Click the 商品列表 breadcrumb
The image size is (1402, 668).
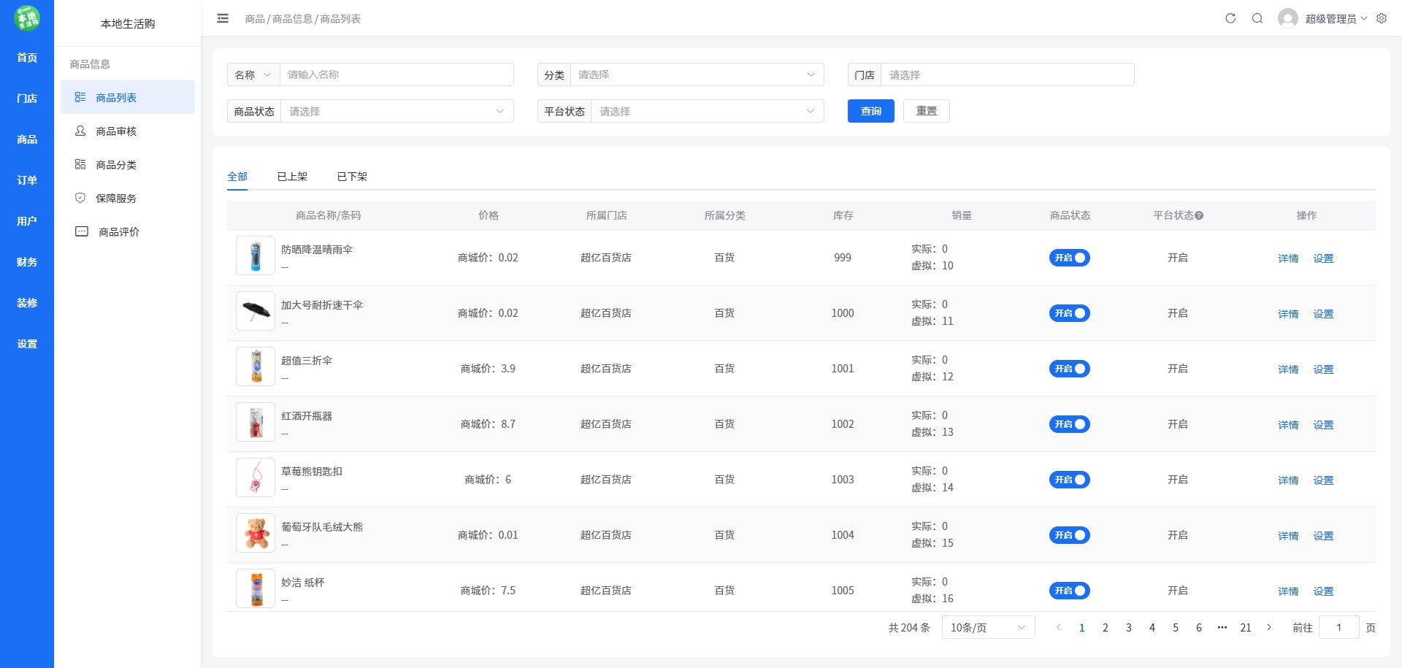[340, 19]
